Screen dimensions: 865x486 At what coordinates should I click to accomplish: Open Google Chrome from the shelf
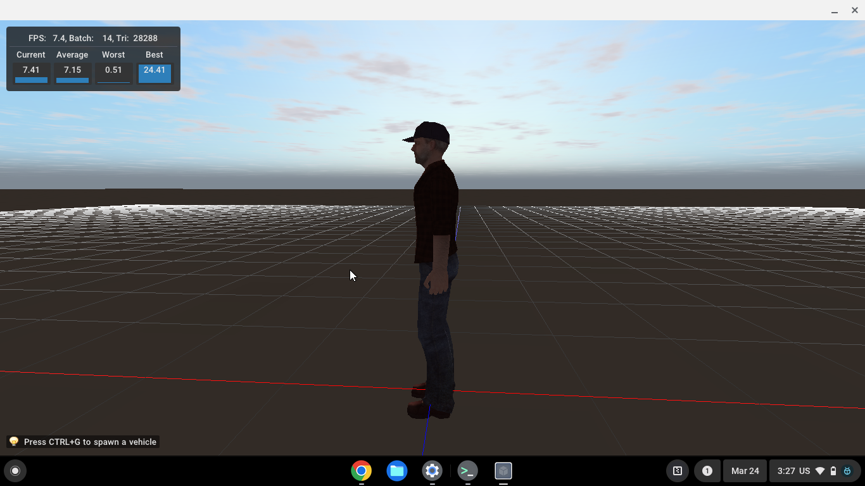362,471
